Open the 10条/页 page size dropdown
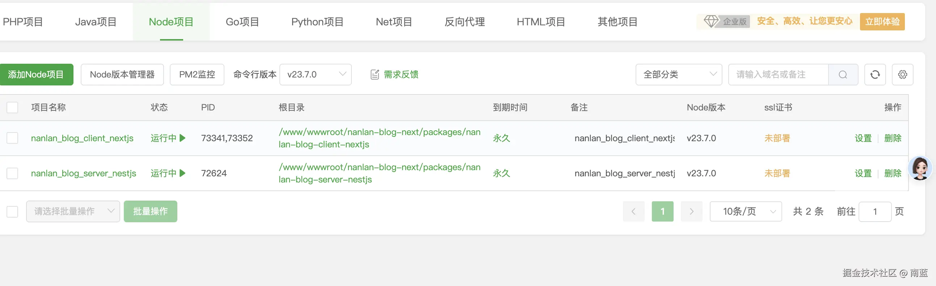936x286 pixels. click(x=746, y=211)
